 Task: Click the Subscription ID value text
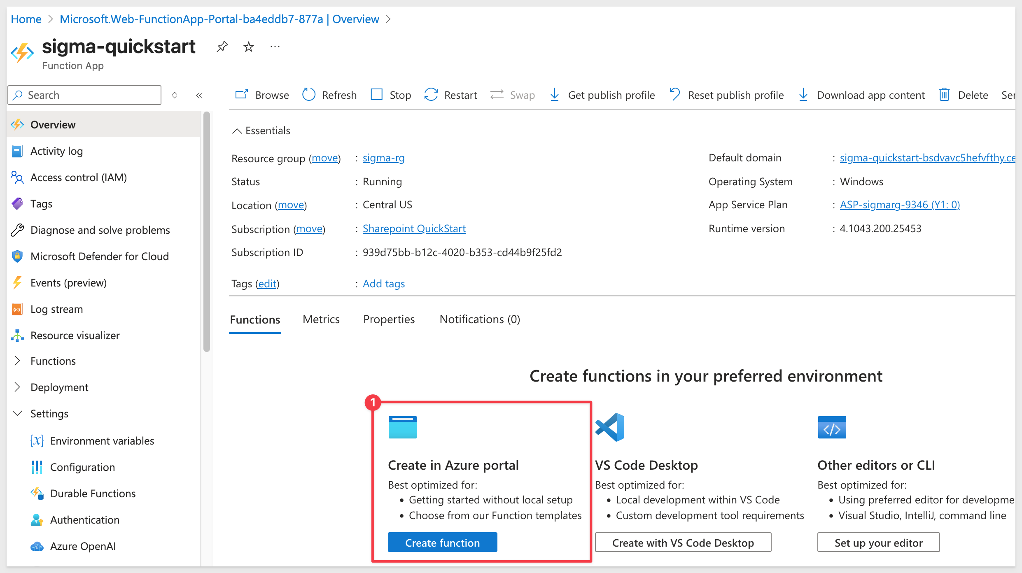coord(462,252)
